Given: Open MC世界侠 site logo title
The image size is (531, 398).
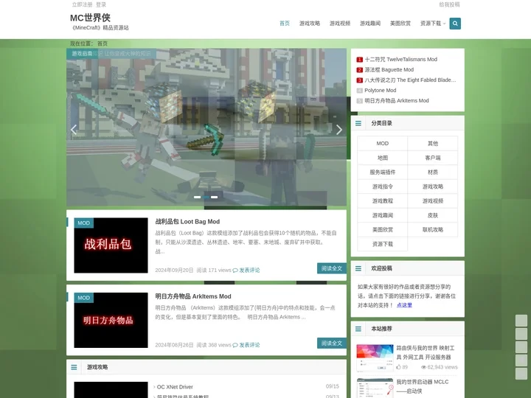Looking at the screenshot, I should [91, 18].
